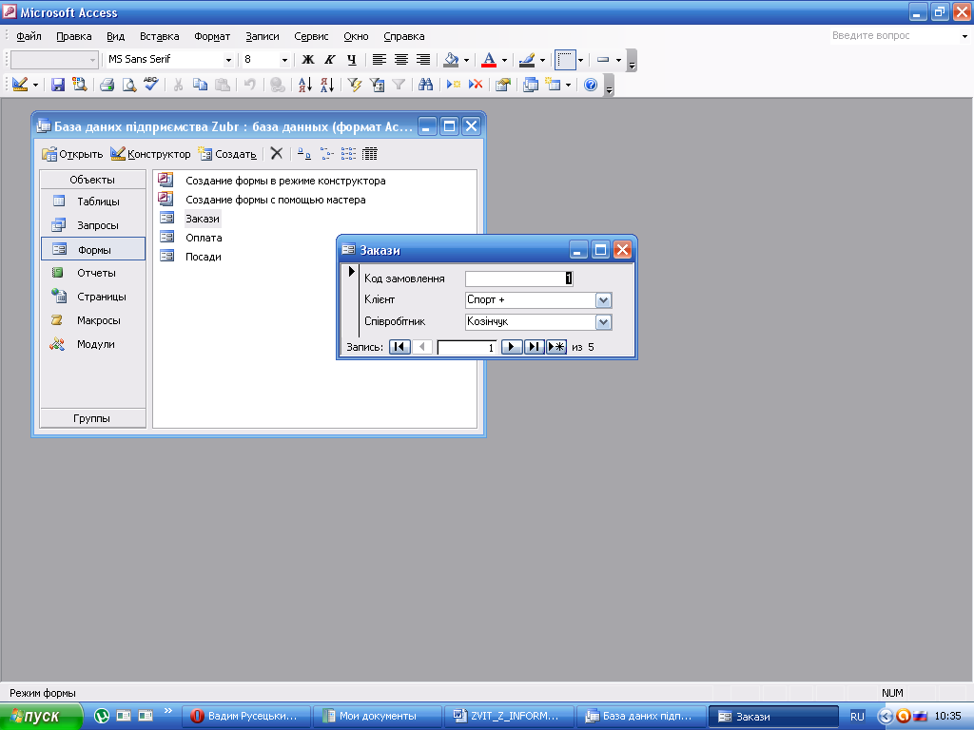Click the Apply filter funnel icon
Screen dimensions: 974x730
(x=399, y=85)
